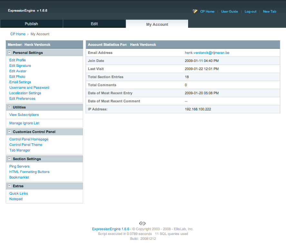The image size is (286, 246).
Task: Open Quick Links
Action: [19, 193]
